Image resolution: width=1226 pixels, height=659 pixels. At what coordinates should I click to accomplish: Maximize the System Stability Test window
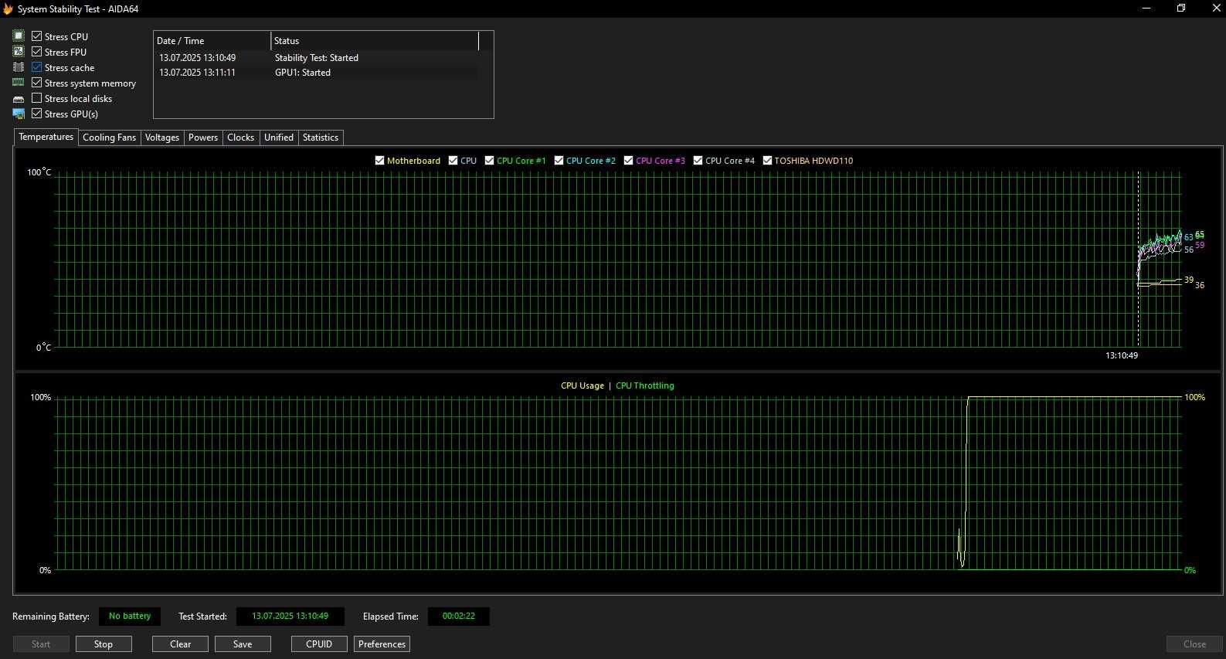(x=1181, y=8)
